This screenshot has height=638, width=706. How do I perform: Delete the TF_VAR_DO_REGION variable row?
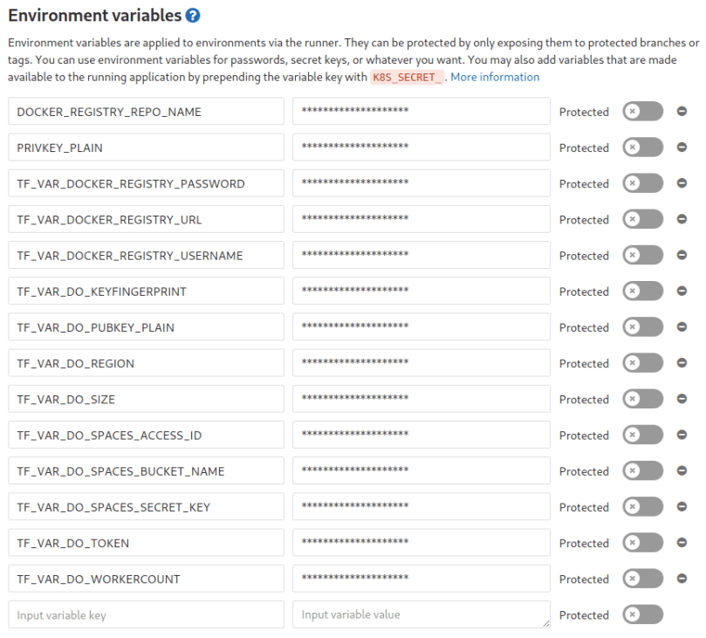coord(682,363)
